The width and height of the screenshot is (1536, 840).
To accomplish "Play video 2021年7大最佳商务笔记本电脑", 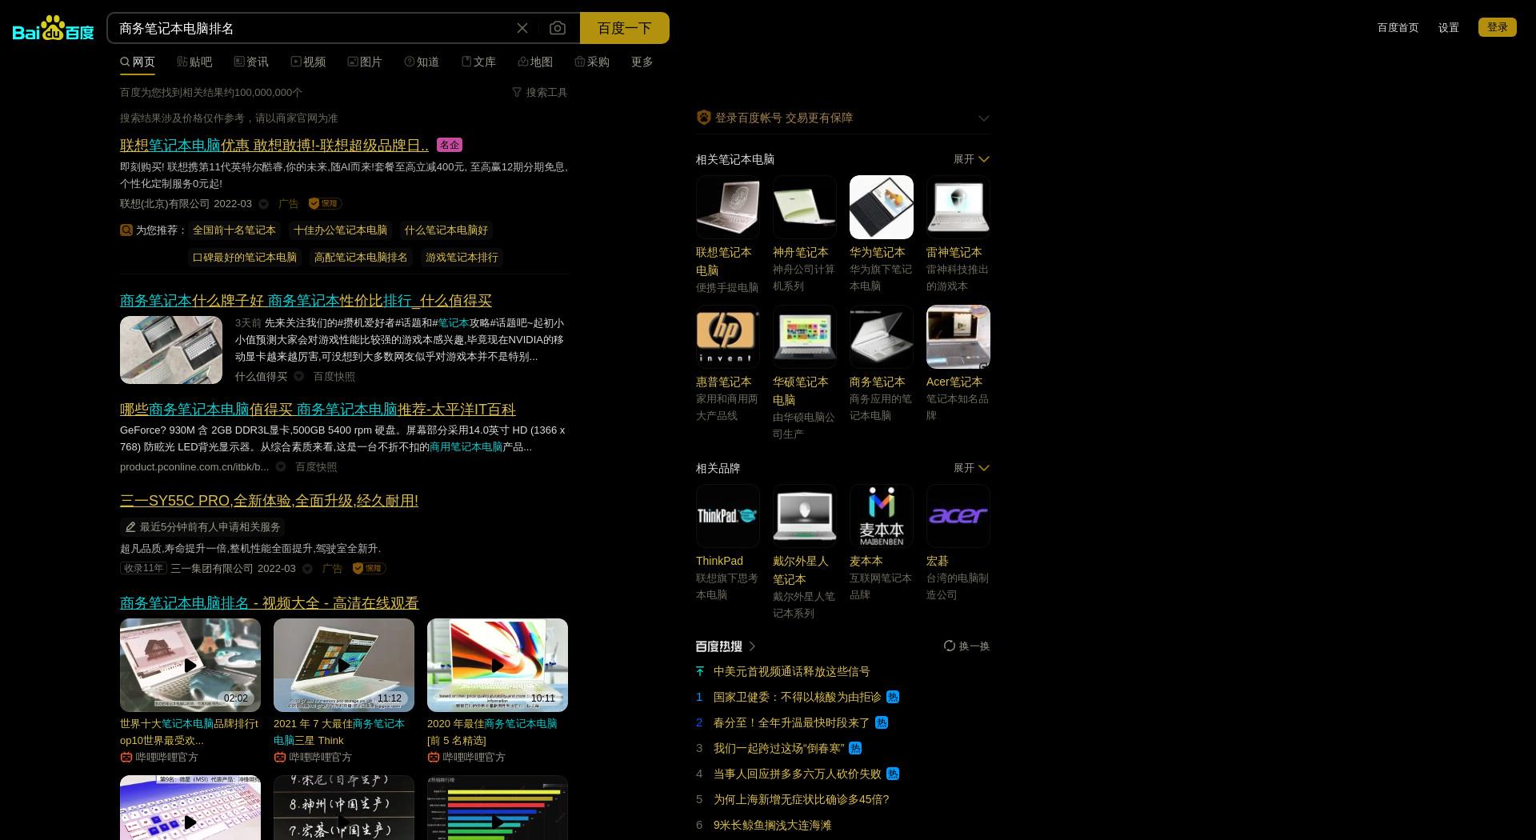I will (x=344, y=665).
